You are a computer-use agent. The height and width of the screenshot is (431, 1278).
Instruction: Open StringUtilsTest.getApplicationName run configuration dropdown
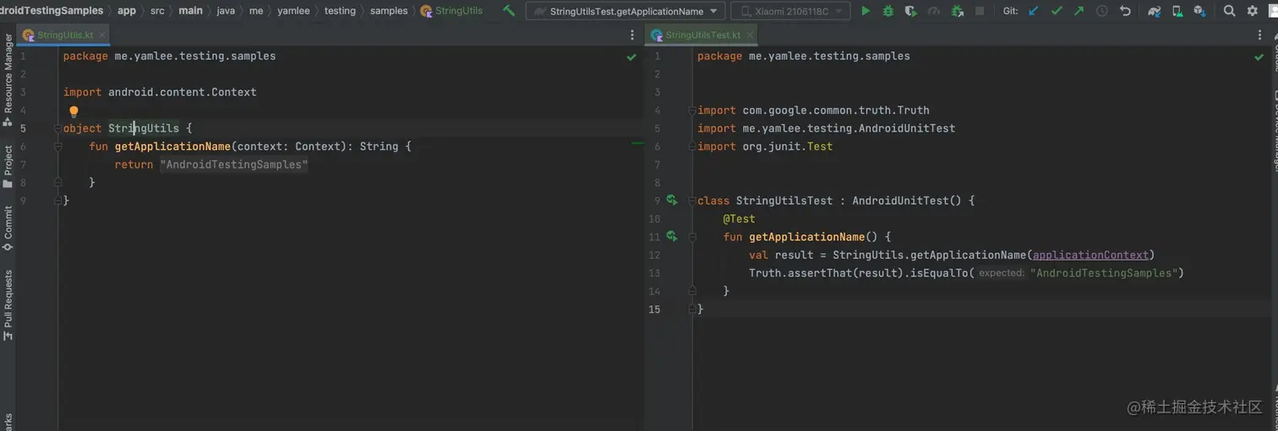625,11
